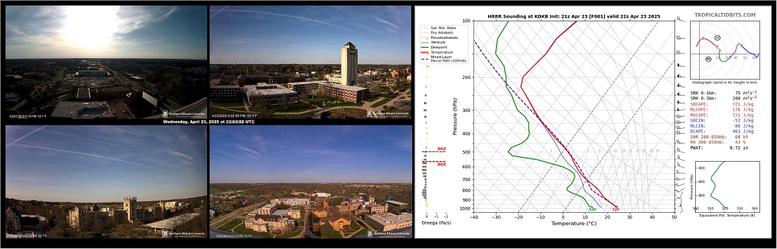Screen dimensions: 777x249
Task: Click the 72F surface temperature label
Action: click(x=615, y=210)
